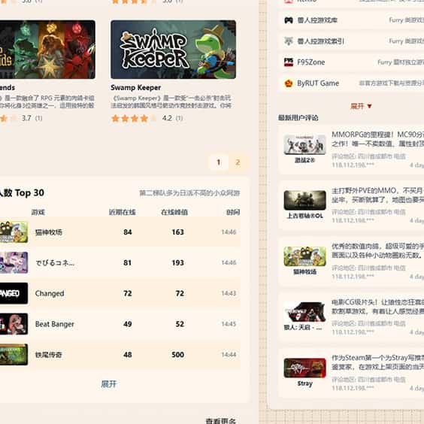Click the ByRUT Game orange icon
The image size is (424, 424).
[x=289, y=83]
